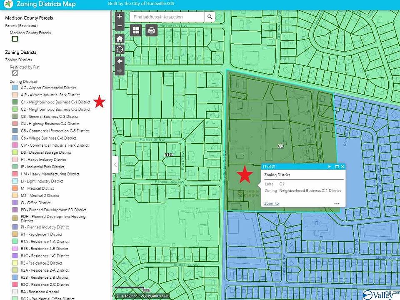Show next feature in popup

click(330, 167)
